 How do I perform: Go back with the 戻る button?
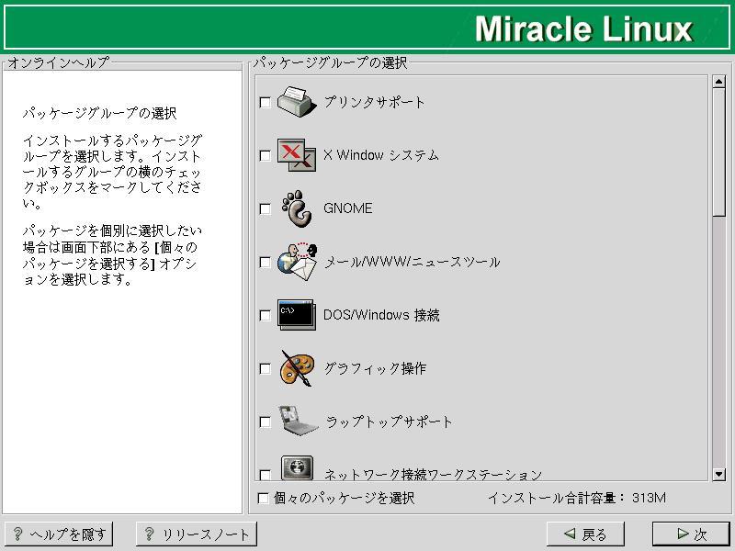tap(585, 534)
